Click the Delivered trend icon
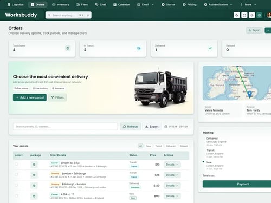Image resolution: width=271 pixels, height=203 pixels. coord(210,48)
